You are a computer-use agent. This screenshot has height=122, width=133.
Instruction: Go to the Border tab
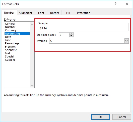[54, 13]
